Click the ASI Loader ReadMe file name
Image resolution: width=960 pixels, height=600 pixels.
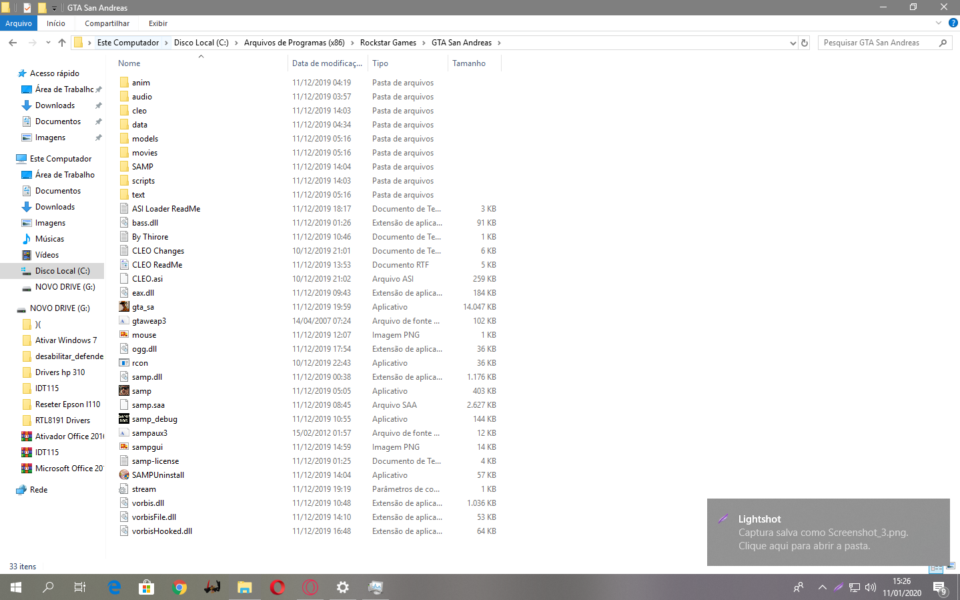pyautogui.click(x=166, y=209)
